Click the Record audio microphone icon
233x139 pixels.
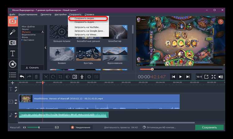[x=82, y=77]
